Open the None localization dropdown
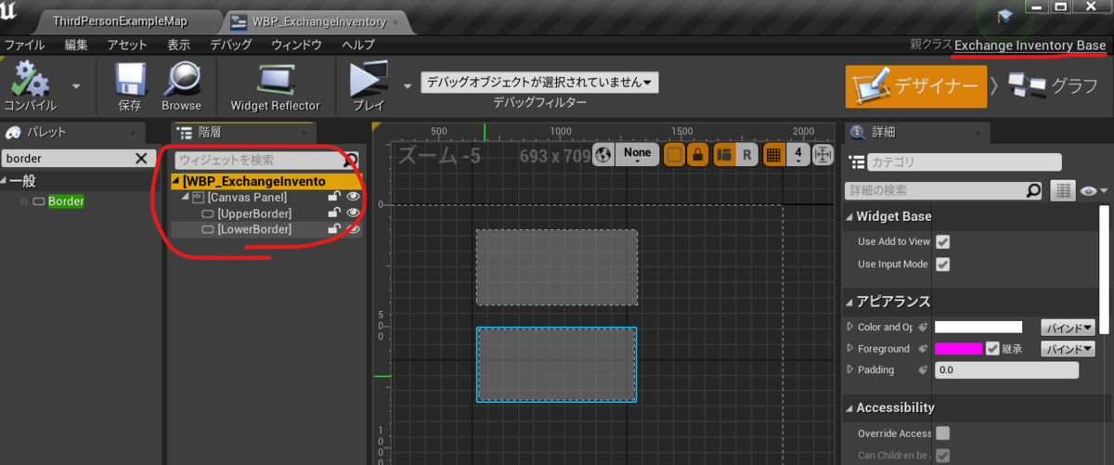Viewport: 1114px width, 465px height. click(637, 154)
